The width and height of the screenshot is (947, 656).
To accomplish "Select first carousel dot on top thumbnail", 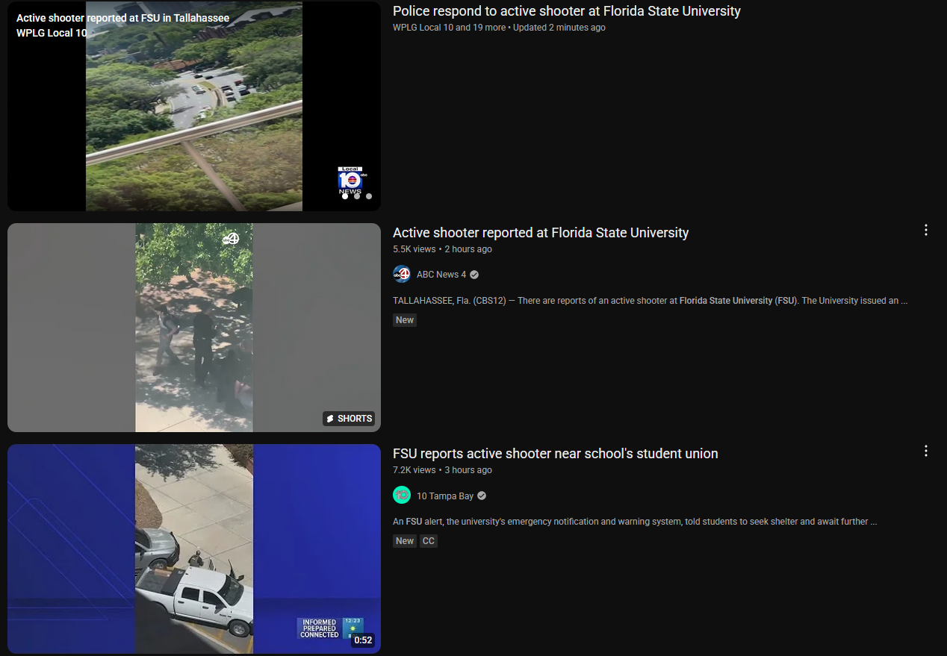I will 345,196.
